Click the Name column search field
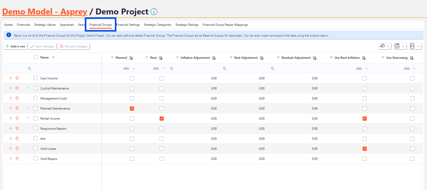 tap(65, 69)
